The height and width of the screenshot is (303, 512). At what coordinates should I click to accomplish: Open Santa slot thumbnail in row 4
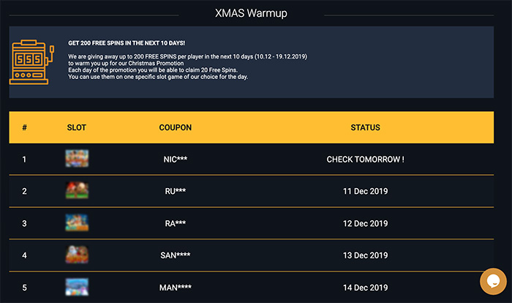(77, 255)
